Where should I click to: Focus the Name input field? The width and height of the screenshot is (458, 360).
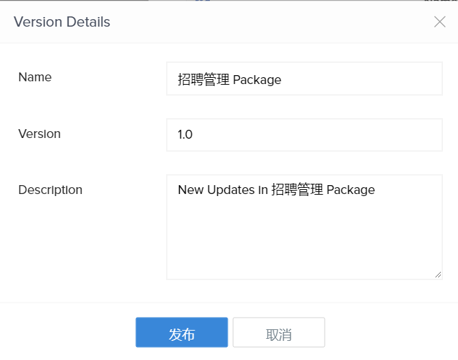[x=304, y=79]
